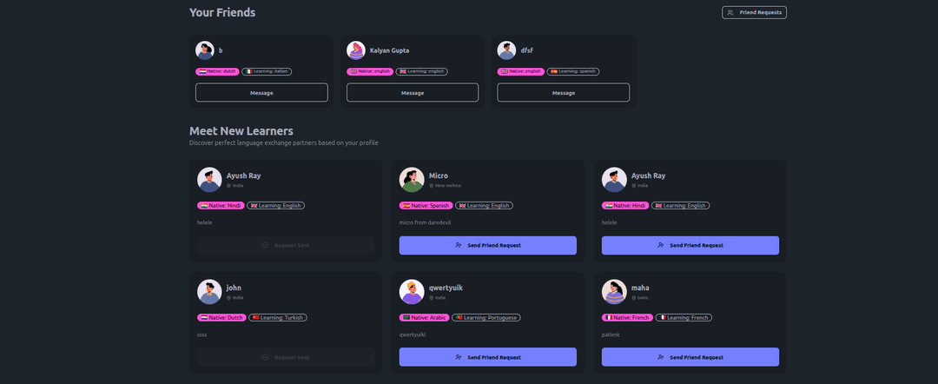Click Kalyan Gupta's profile avatar
This screenshot has height=384, width=938.
click(356, 50)
